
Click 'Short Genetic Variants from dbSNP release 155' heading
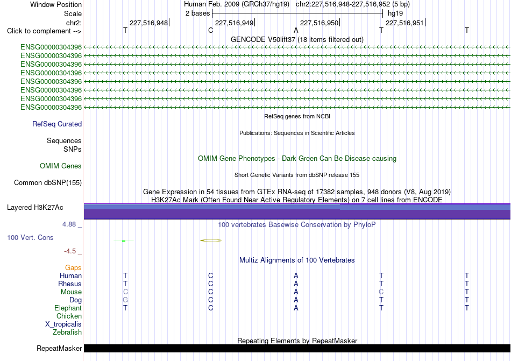[297, 175]
